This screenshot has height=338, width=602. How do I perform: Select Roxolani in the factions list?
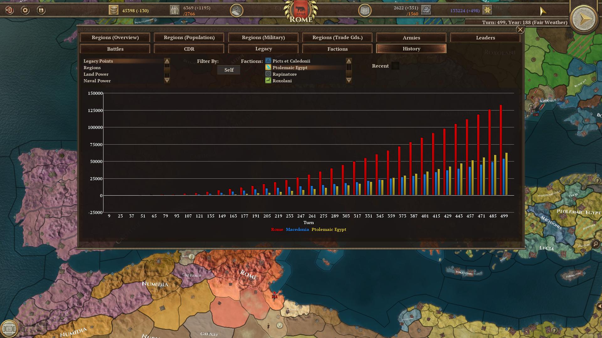(282, 81)
